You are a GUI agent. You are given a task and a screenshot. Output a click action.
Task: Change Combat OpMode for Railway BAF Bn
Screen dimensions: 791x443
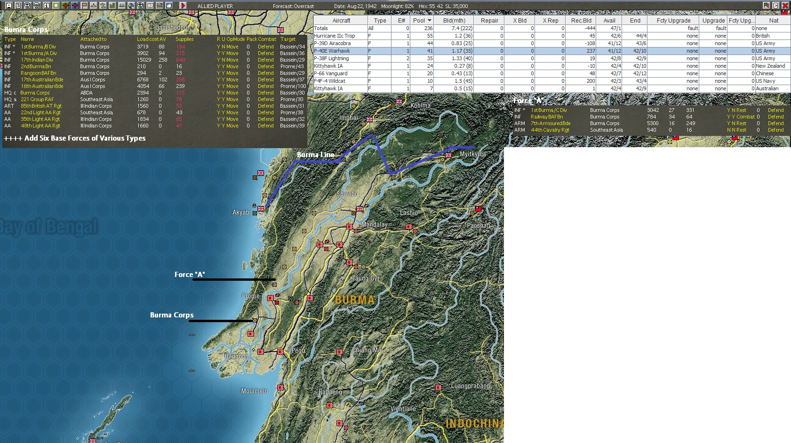point(746,117)
